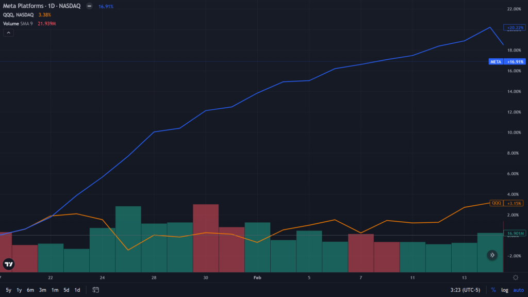Click the 22.00% price axis tick
The height and width of the screenshot is (297, 528).
(514, 9)
